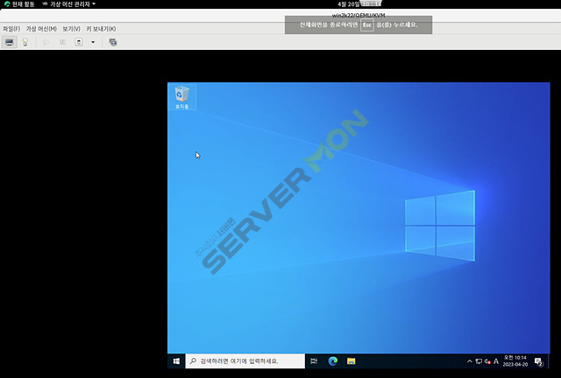The height and width of the screenshot is (378, 561).
Task: Open the 가상 머신(M) menu
Action: tap(41, 29)
